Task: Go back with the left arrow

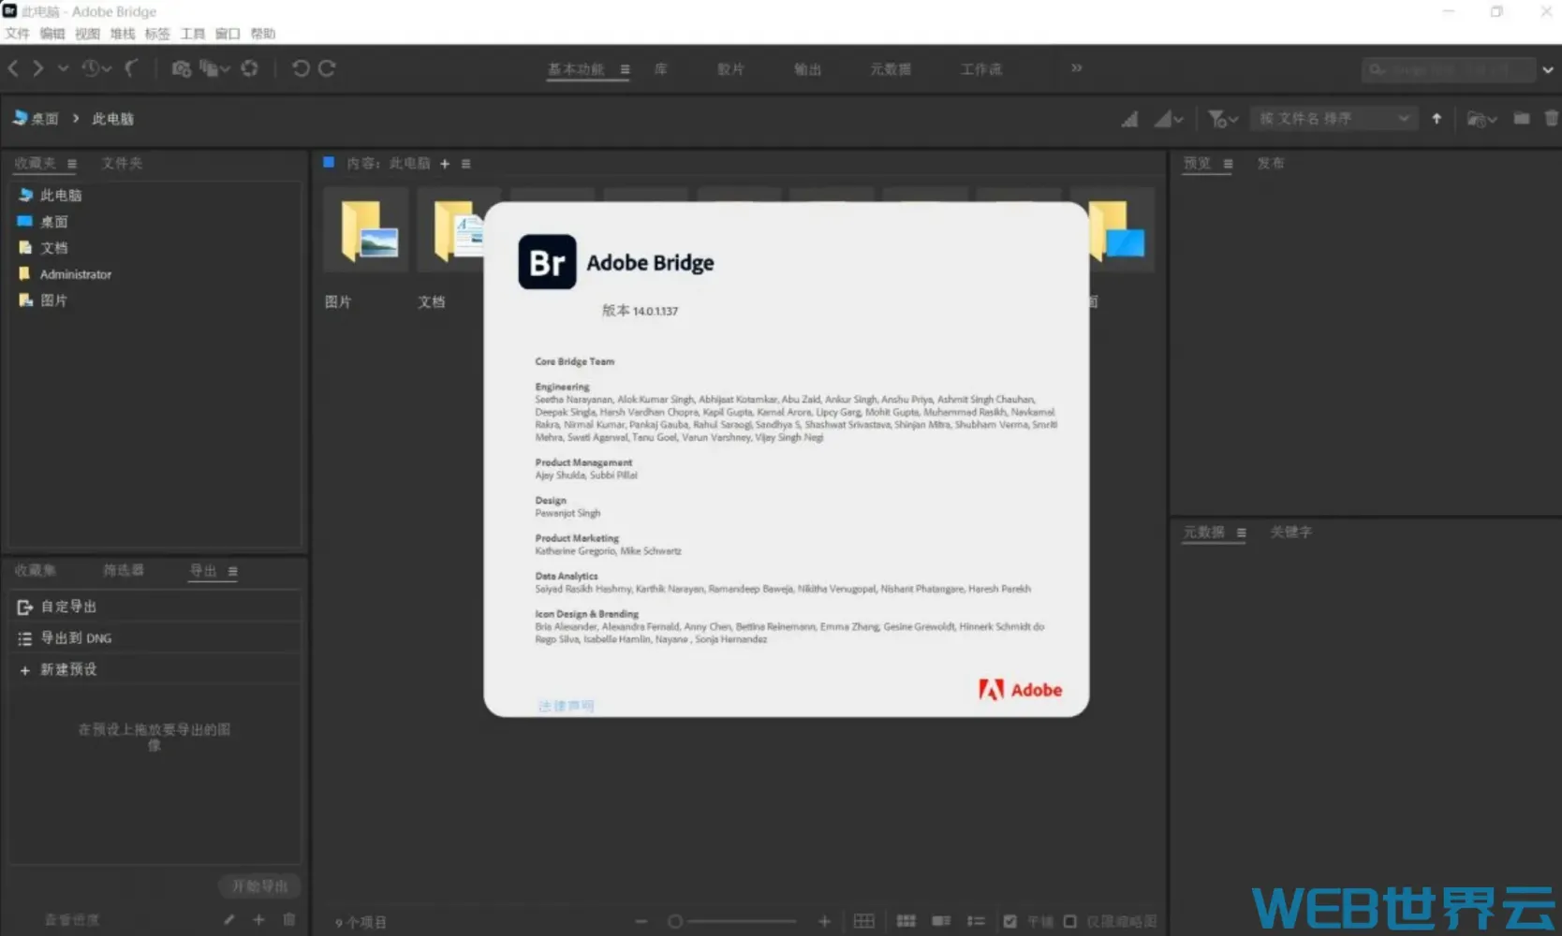Action: coord(13,68)
